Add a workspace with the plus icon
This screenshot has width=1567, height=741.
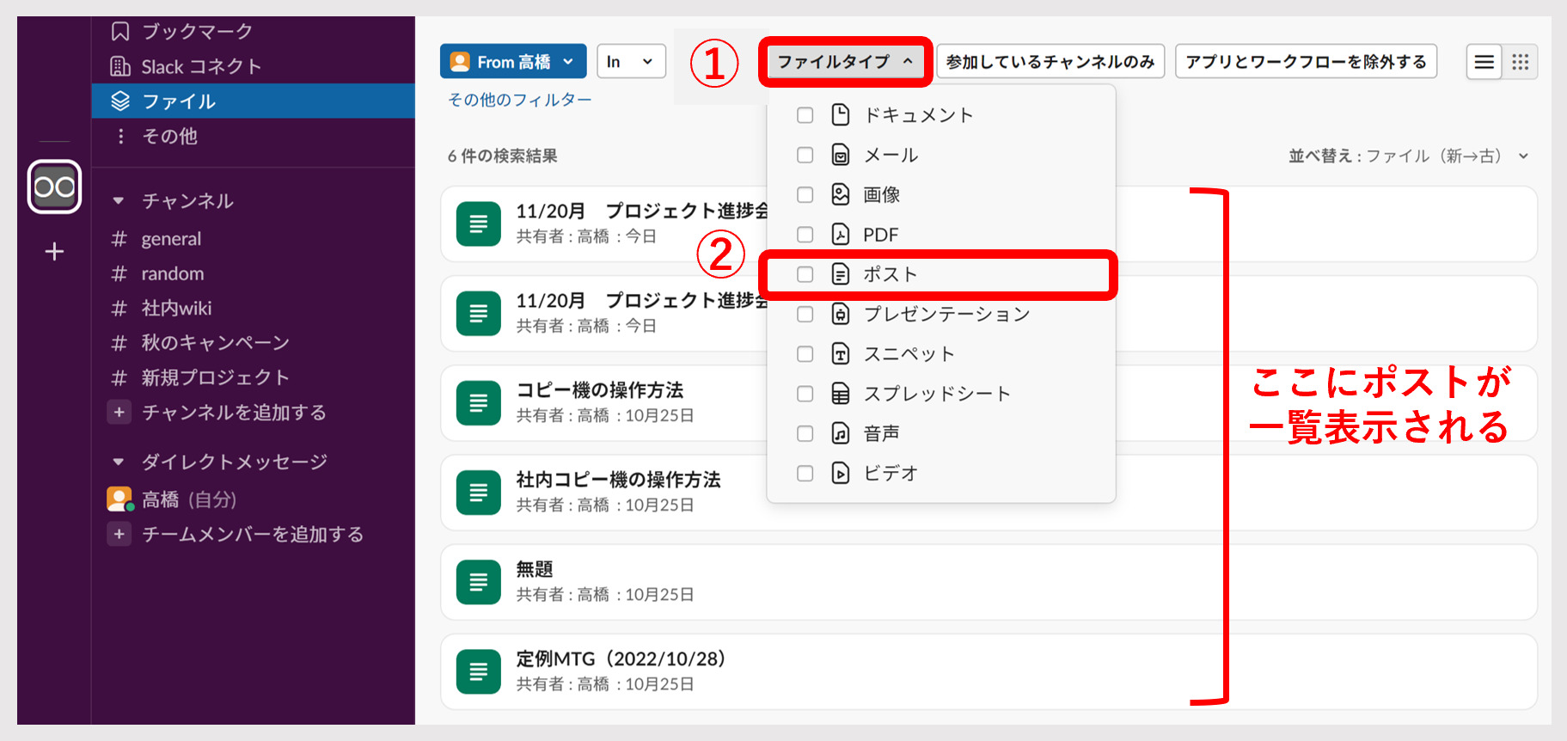click(x=54, y=251)
